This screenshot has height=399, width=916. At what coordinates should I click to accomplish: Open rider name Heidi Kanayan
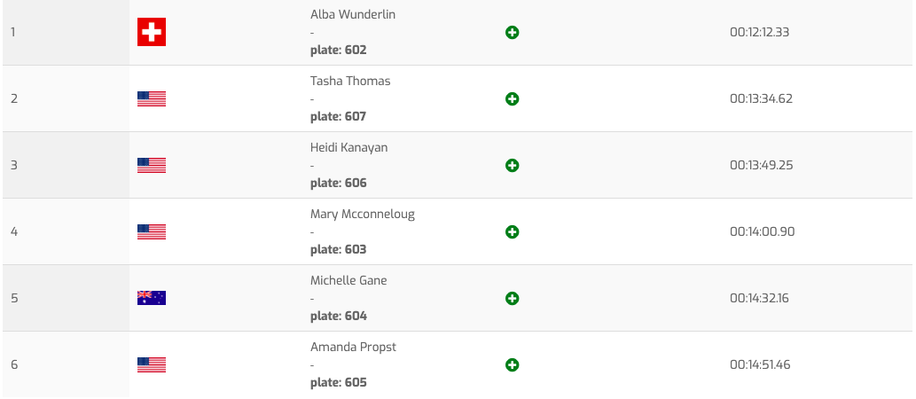[348, 148]
